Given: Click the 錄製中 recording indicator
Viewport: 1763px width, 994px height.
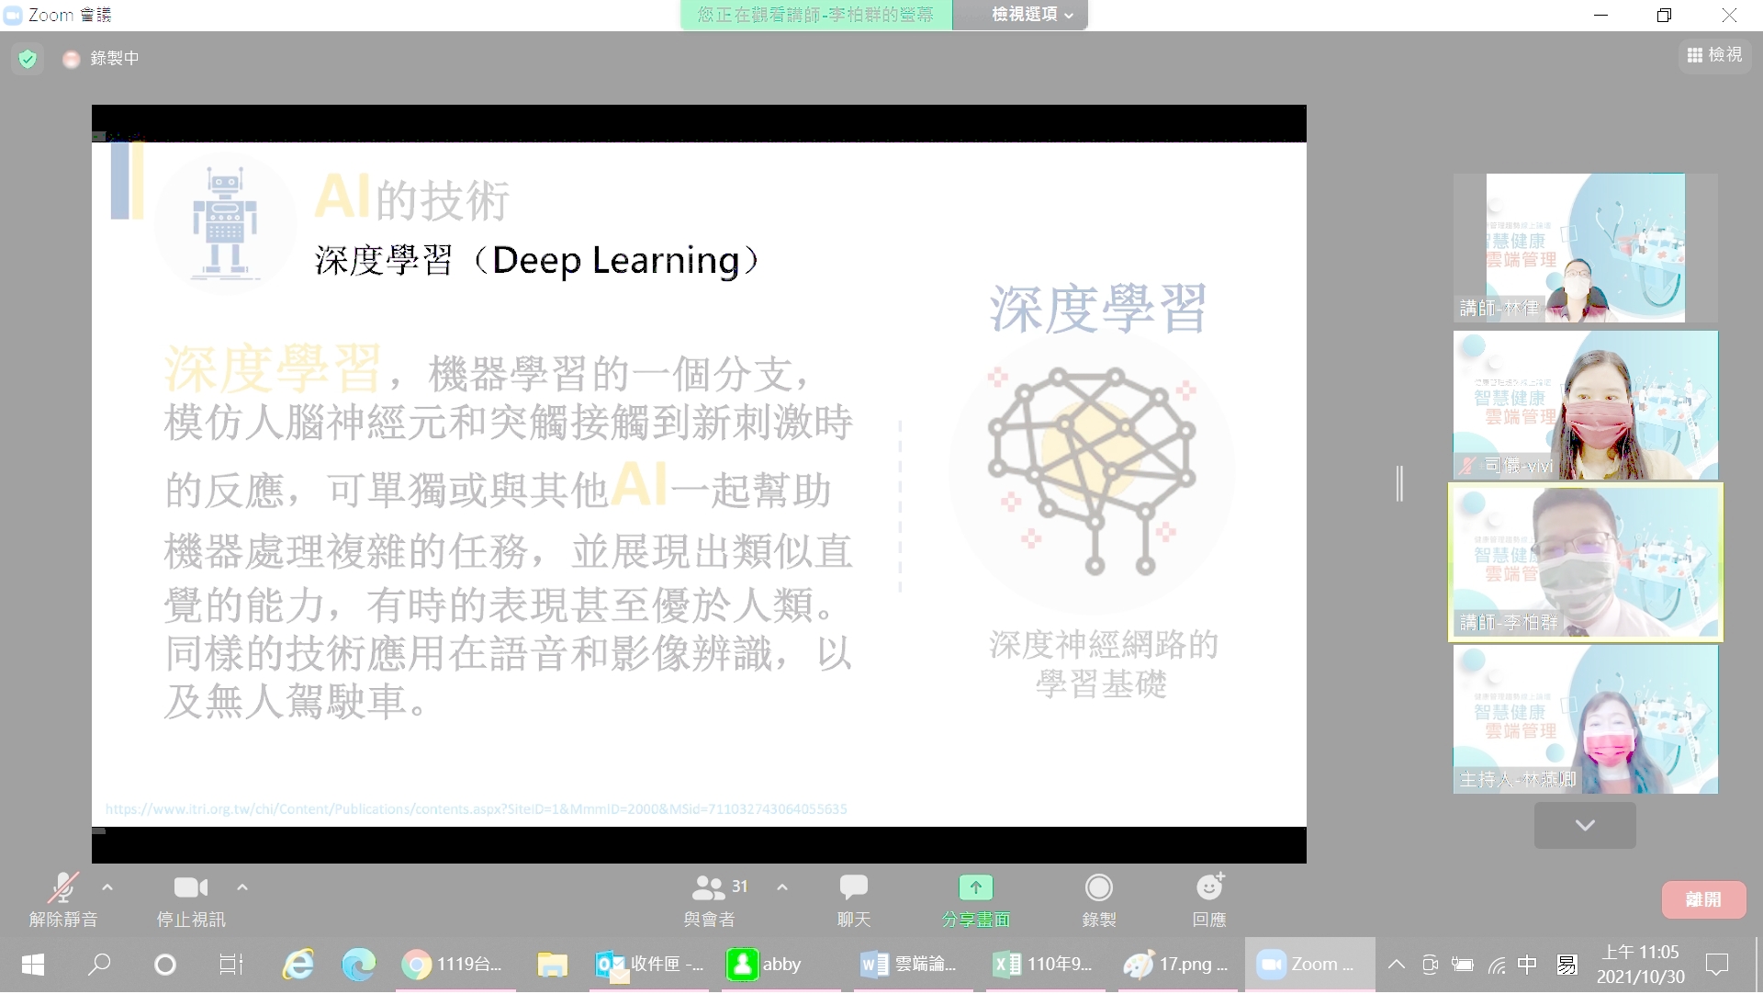Looking at the screenshot, I should point(101,58).
